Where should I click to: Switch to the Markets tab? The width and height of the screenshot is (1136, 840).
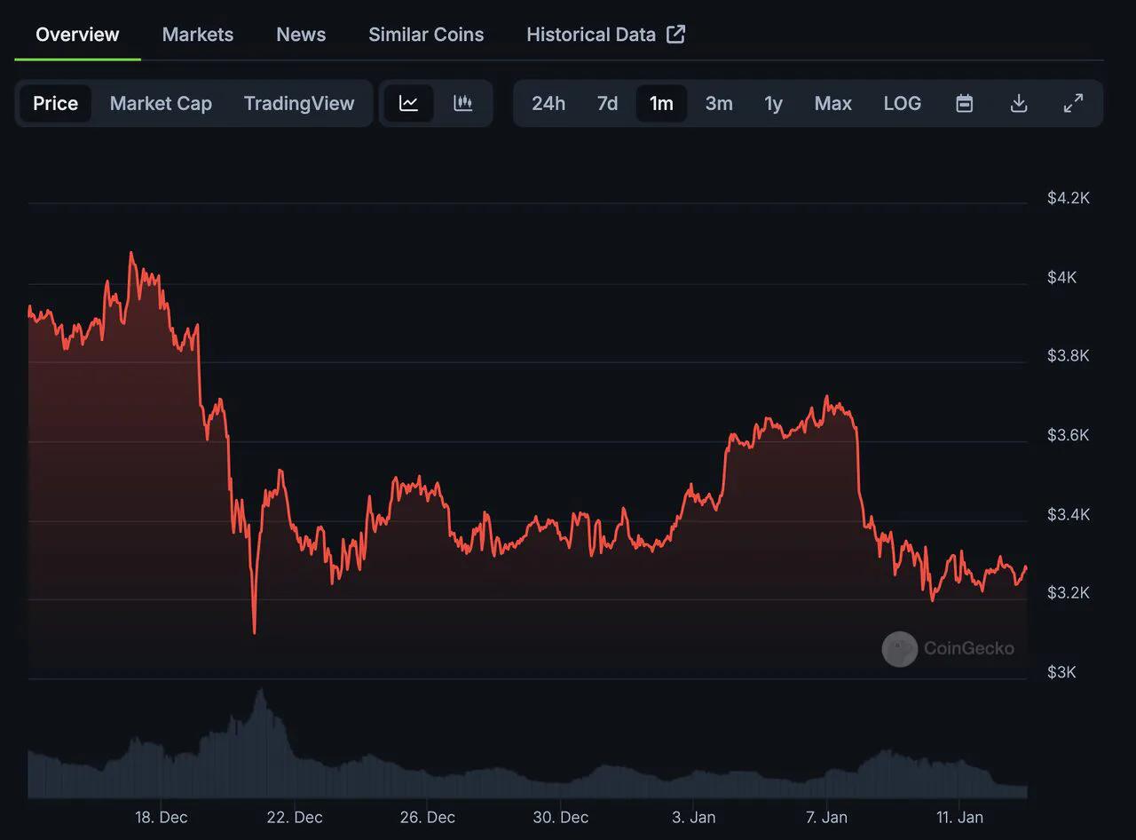pos(198,35)
